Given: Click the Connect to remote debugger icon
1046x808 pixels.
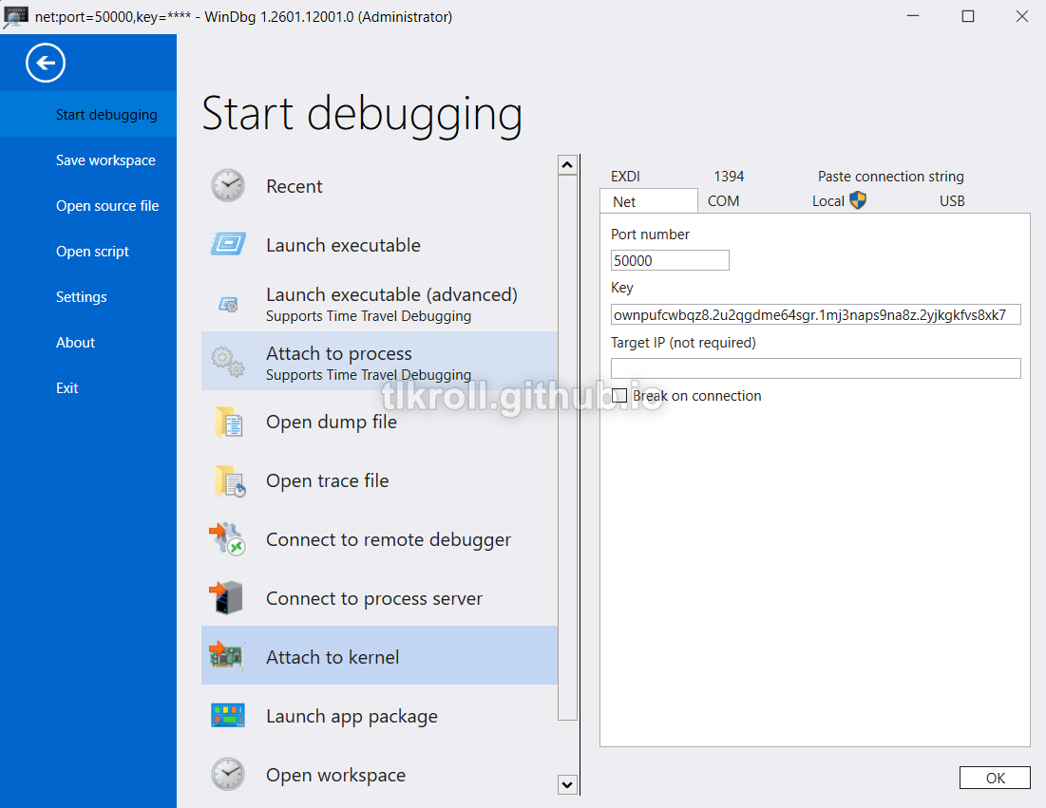Looking at the screenshot, I should 228,539.
